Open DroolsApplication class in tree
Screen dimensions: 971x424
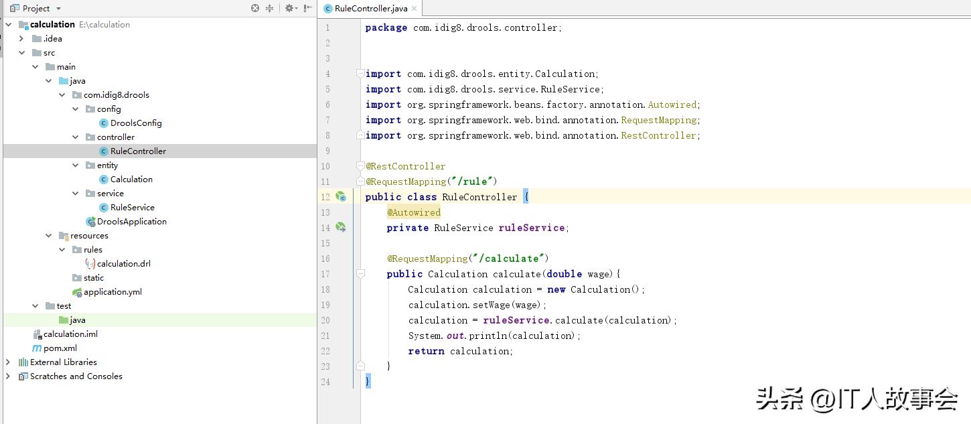coord(131,222)
